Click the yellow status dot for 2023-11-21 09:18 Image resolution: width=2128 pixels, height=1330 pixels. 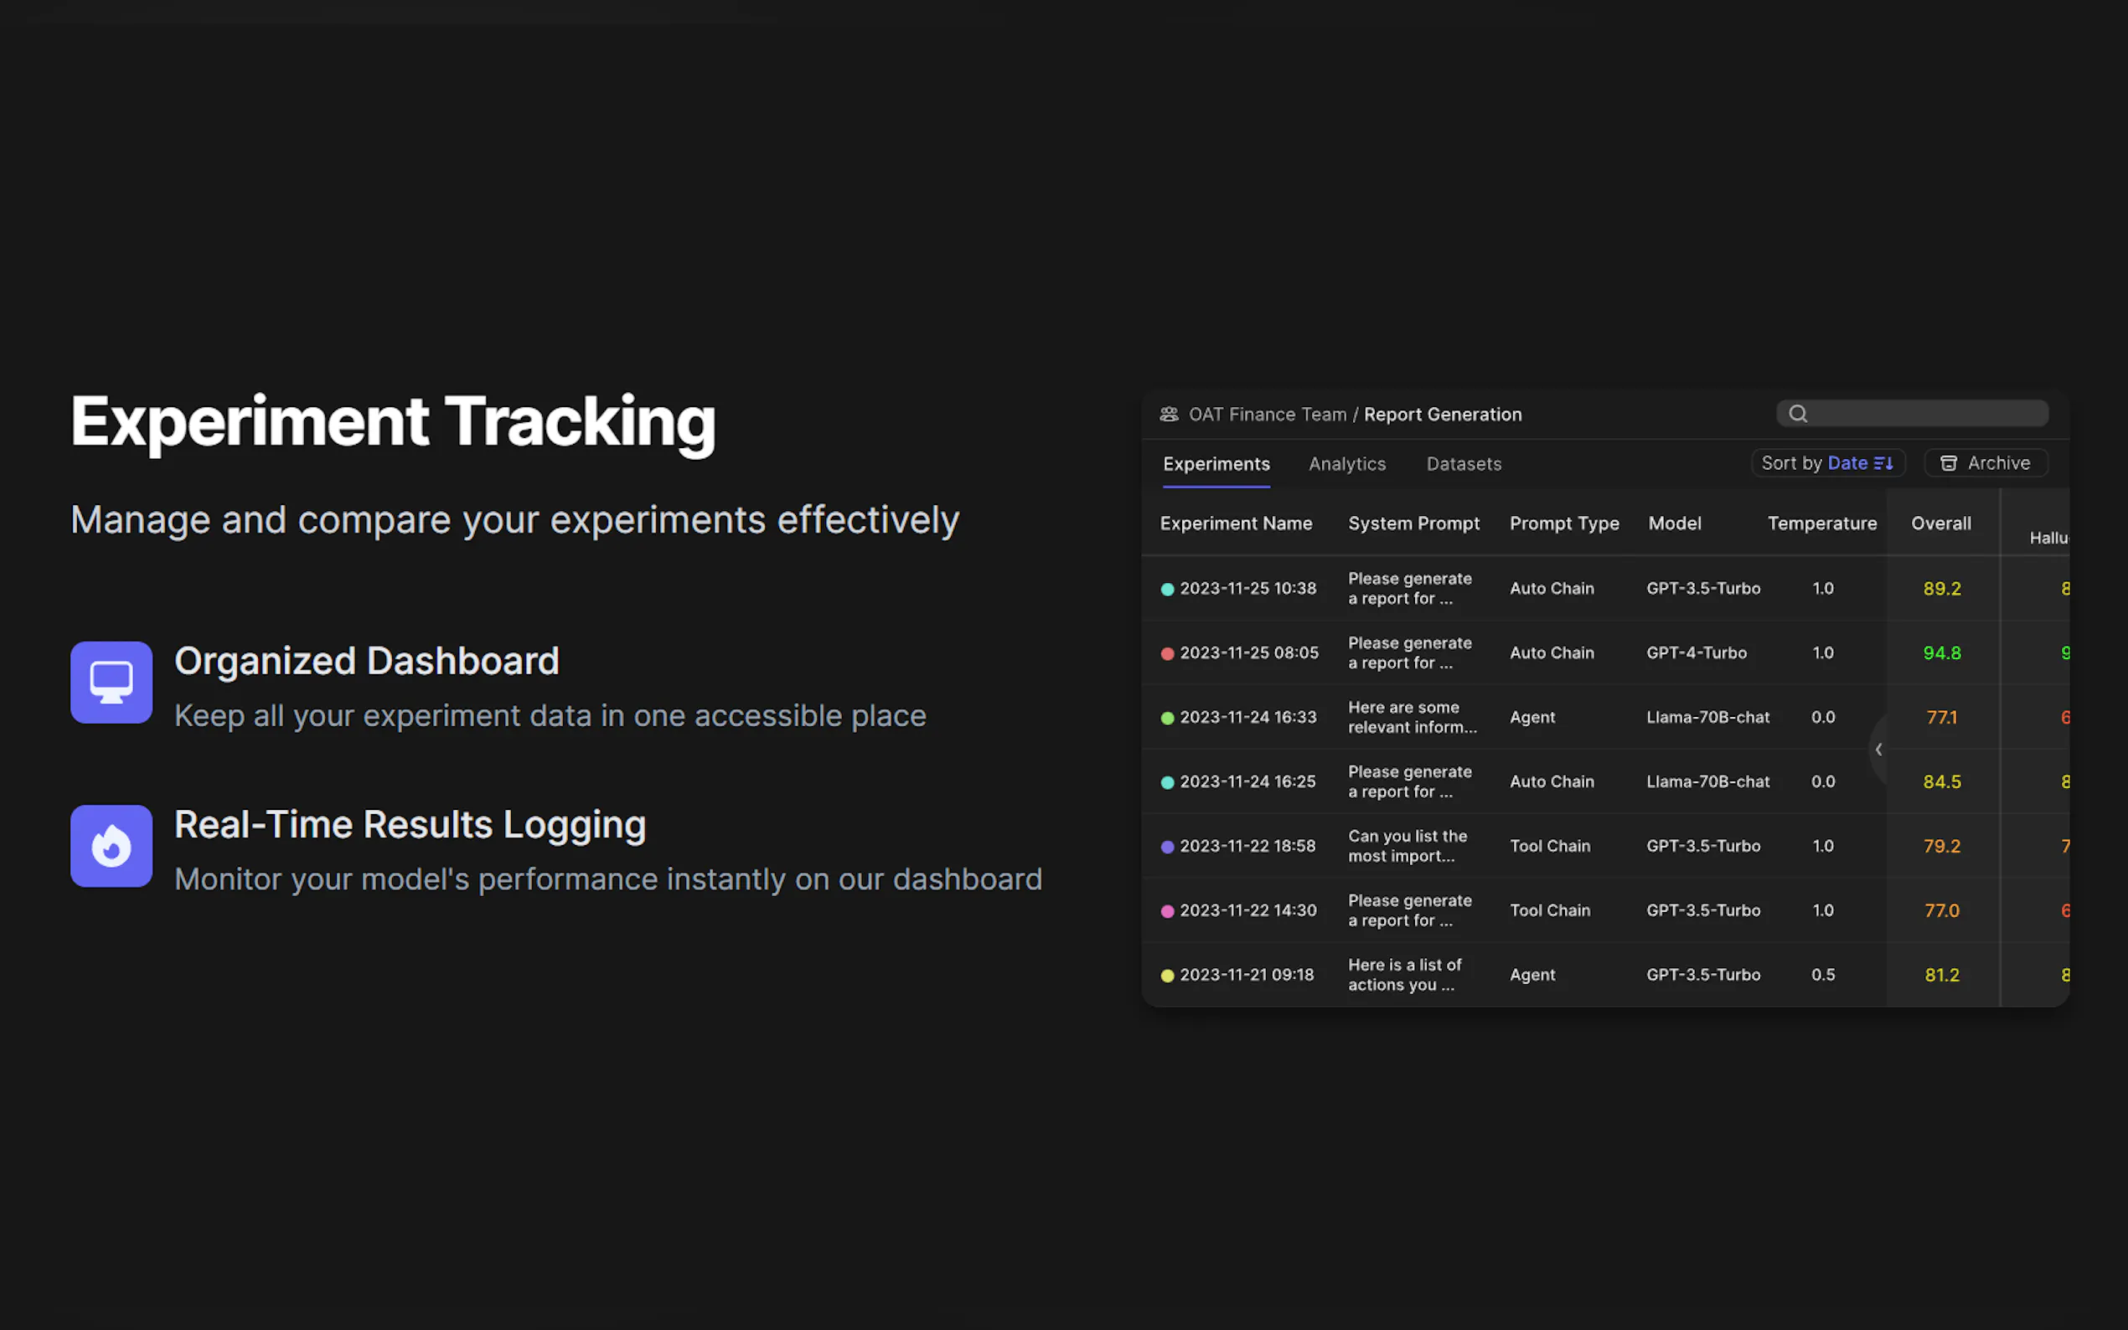point(1167,976)
